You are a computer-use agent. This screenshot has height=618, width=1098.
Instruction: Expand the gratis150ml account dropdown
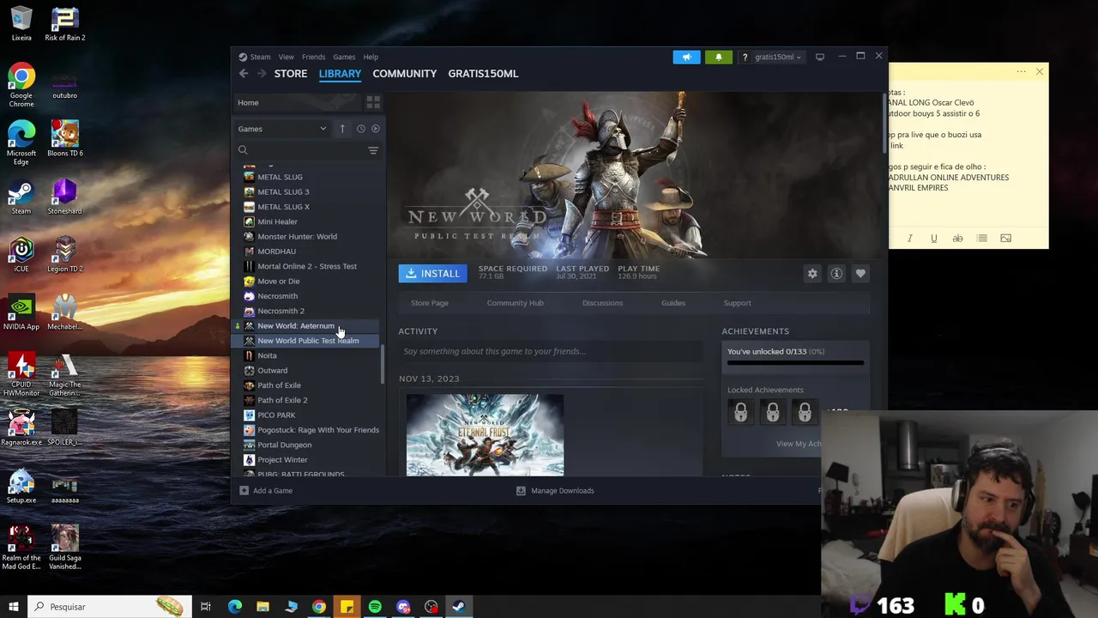tap(777, 57)
